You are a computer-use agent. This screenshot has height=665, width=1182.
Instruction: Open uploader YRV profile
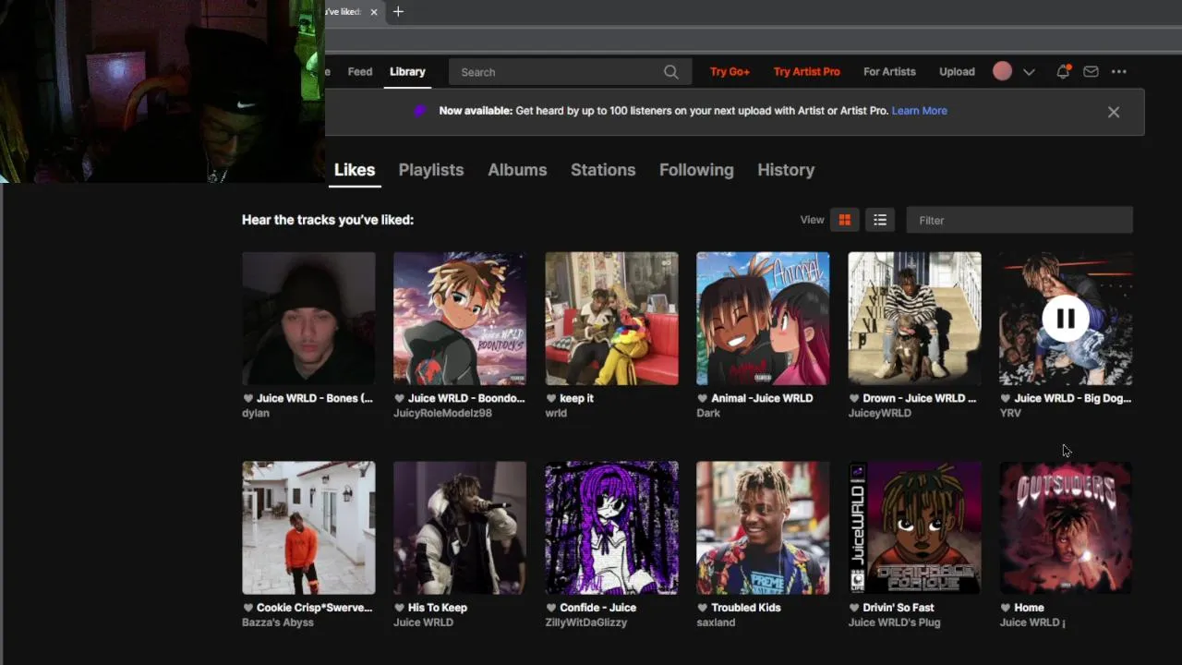1010,413
